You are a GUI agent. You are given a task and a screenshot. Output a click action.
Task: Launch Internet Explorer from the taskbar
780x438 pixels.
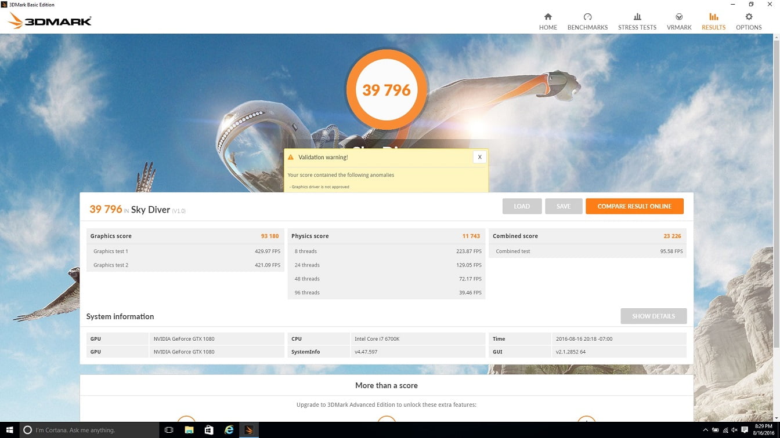pyautogui.click(x=229, y=430)
